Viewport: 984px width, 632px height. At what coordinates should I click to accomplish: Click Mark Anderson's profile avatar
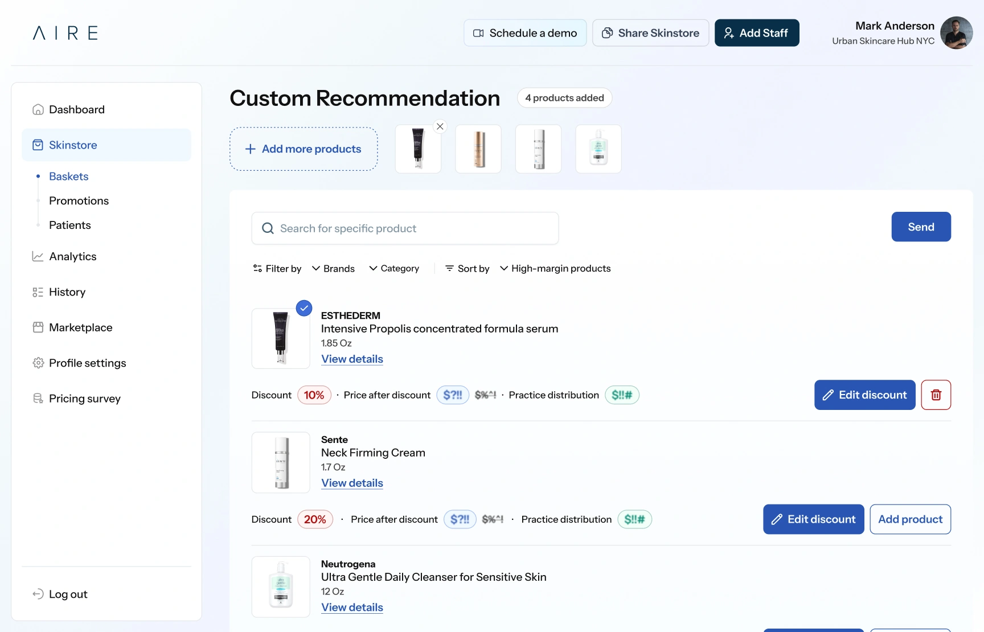[956, 33]
